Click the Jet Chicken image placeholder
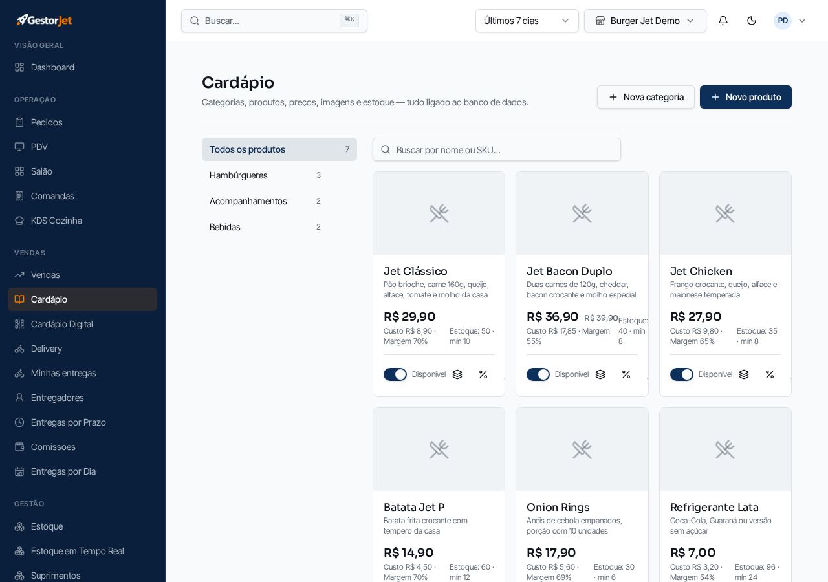 [725, 213]
